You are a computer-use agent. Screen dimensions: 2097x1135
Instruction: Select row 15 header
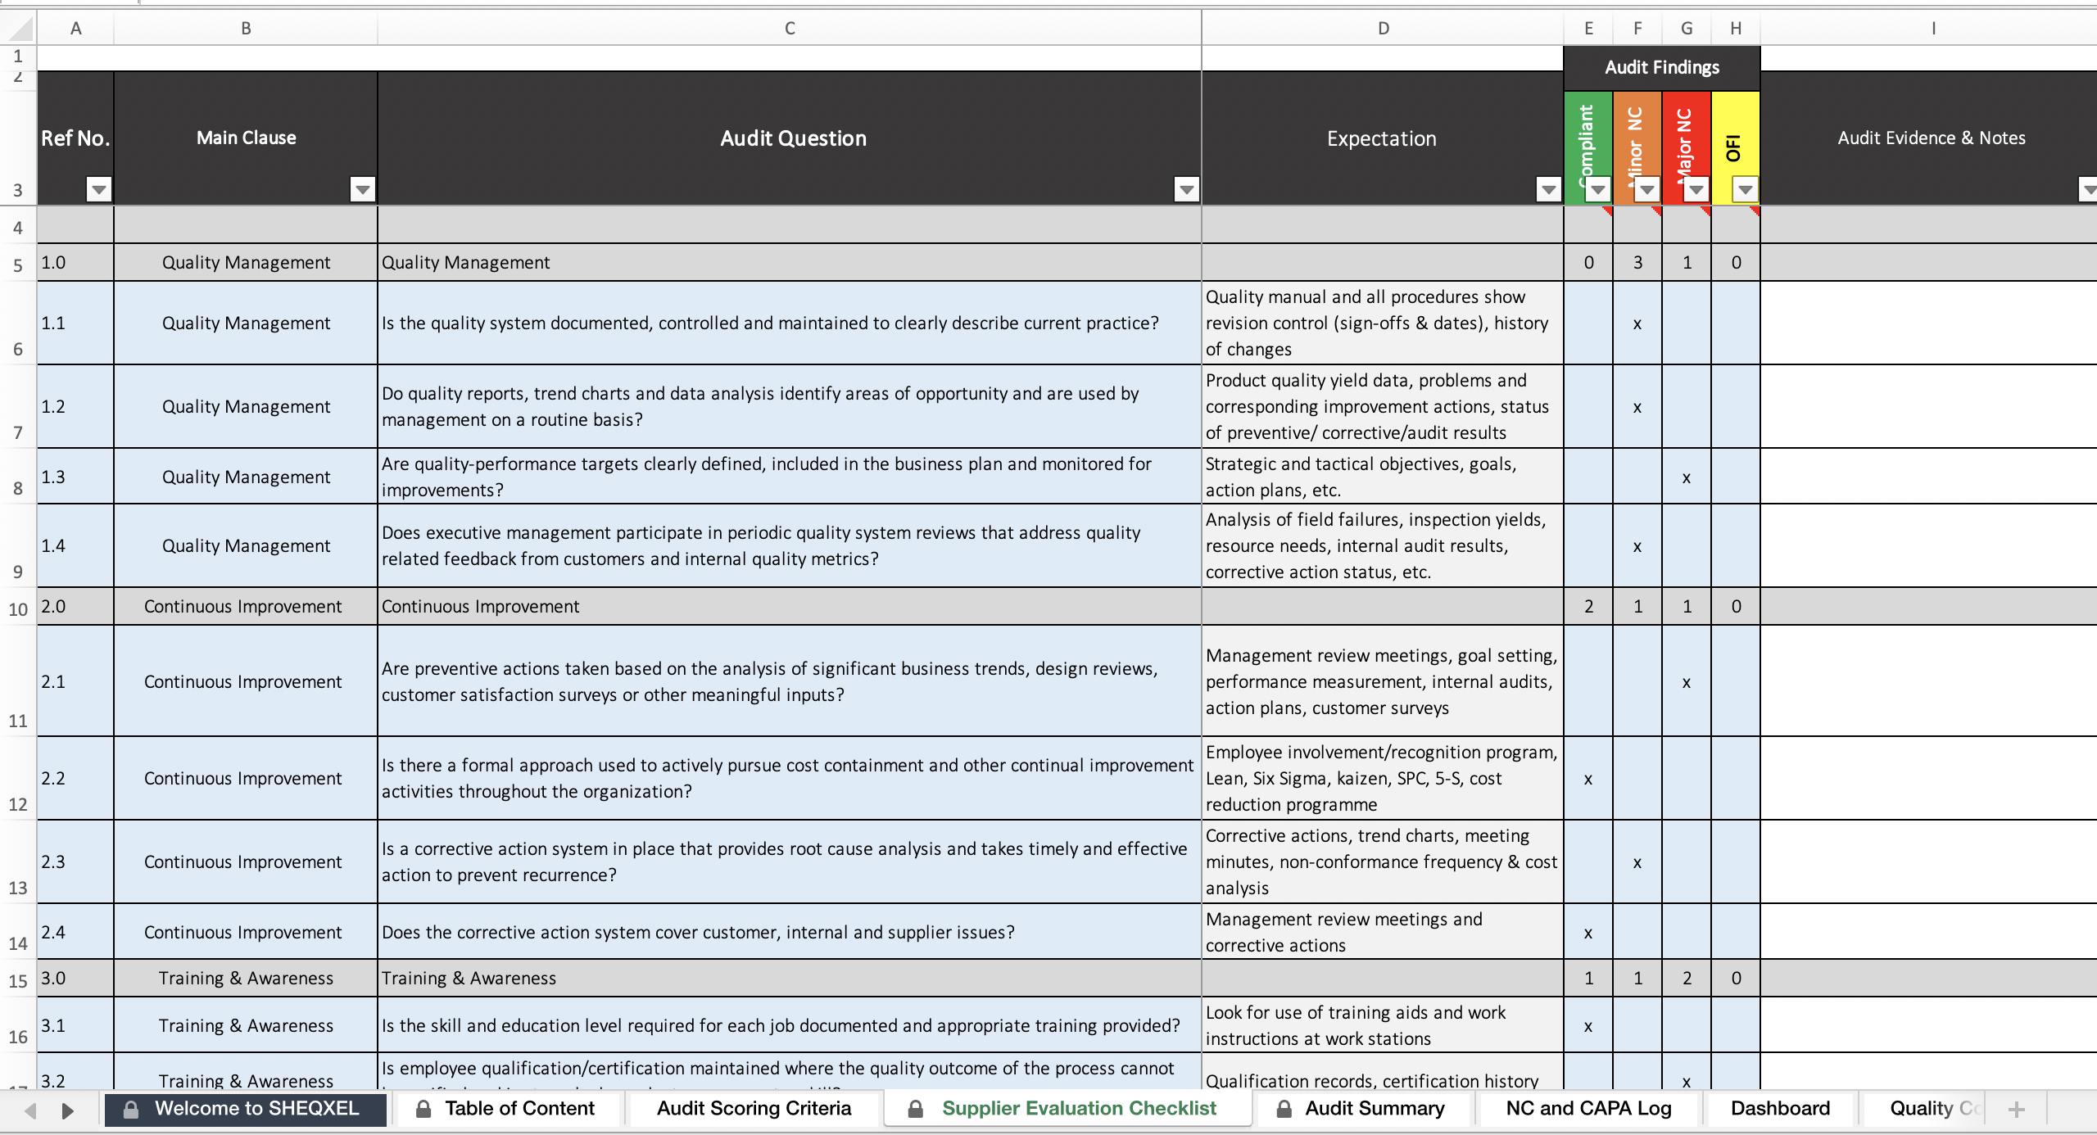[x=18, y=979]
